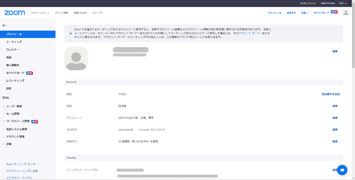Click the large profile picture placeholder

tap(76, 59)
